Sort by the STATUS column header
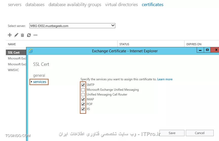The height and width of the screenshot is (141, 219). coord(124,44)
